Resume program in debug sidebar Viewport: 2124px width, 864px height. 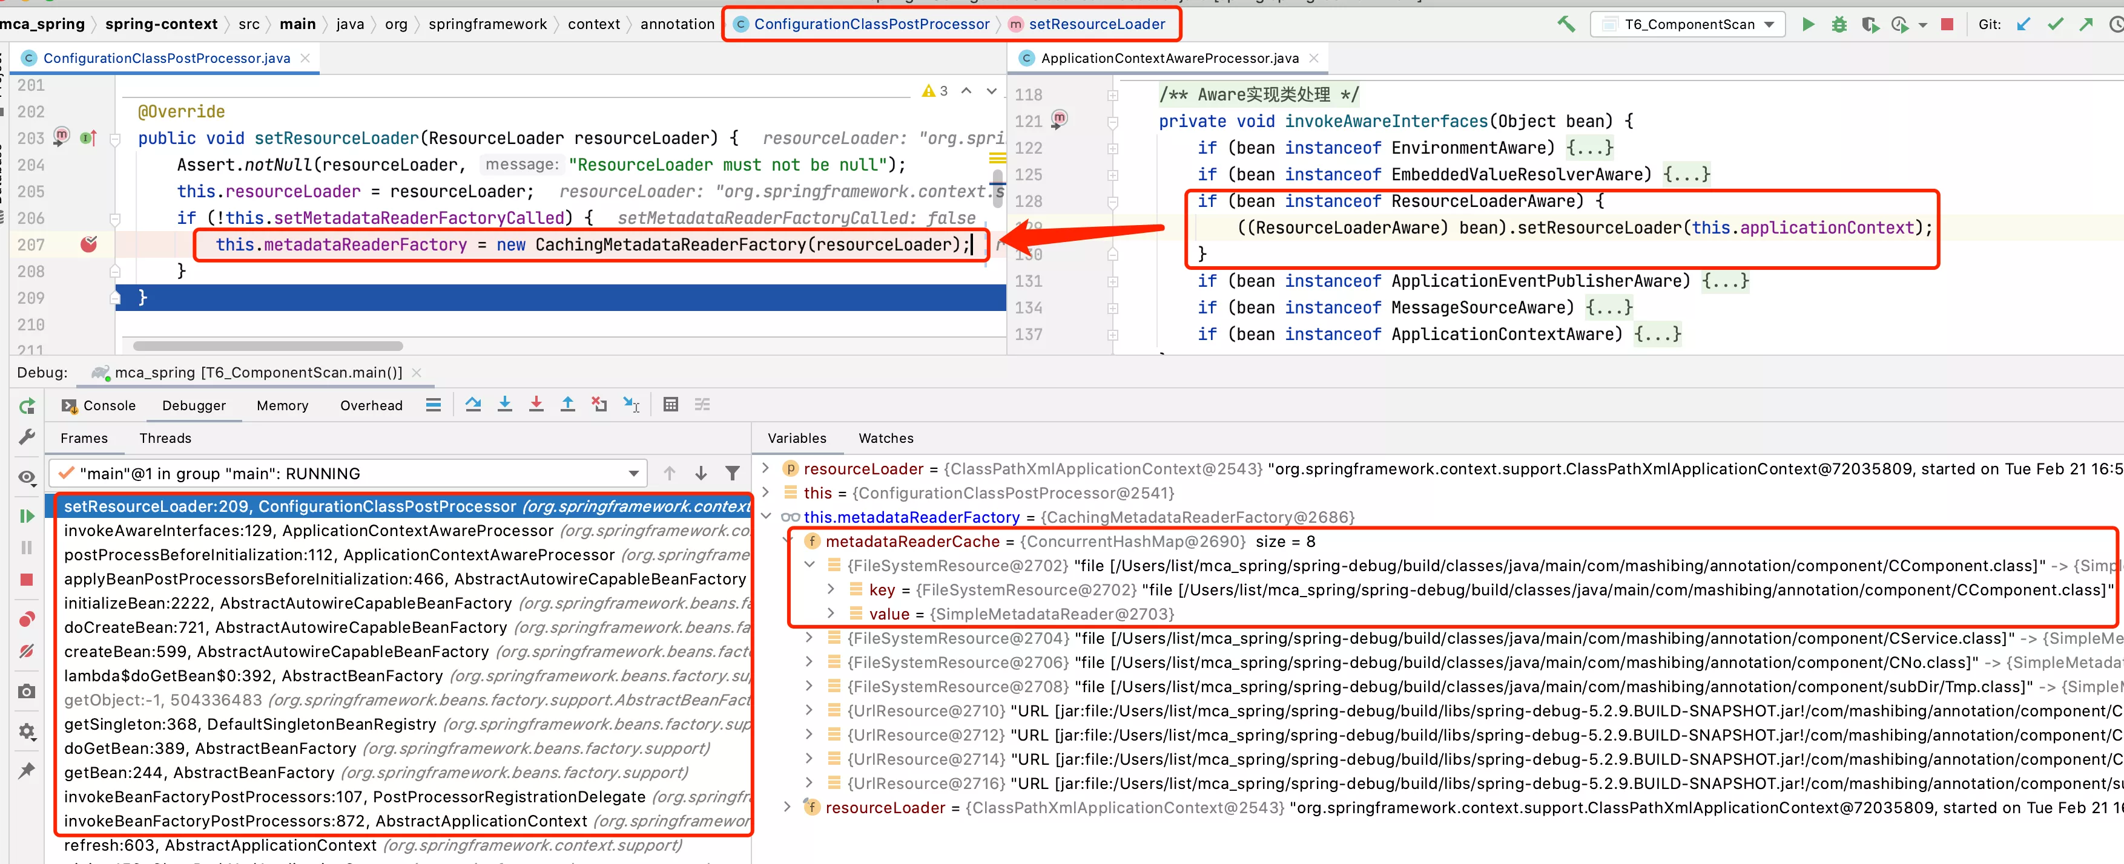point(27,515)
